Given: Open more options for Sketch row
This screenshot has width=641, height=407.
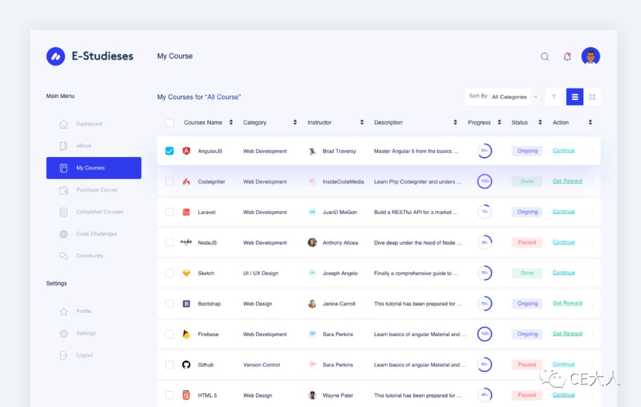Looking at the screenshot, I should [x=592, y=273].
